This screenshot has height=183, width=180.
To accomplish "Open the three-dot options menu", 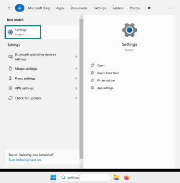I will coord(171,8).
